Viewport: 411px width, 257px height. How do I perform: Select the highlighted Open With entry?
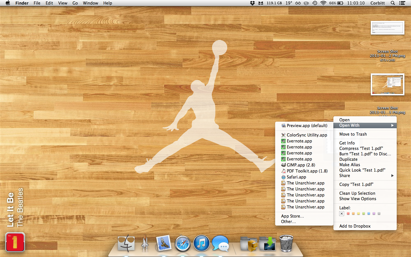365,125
